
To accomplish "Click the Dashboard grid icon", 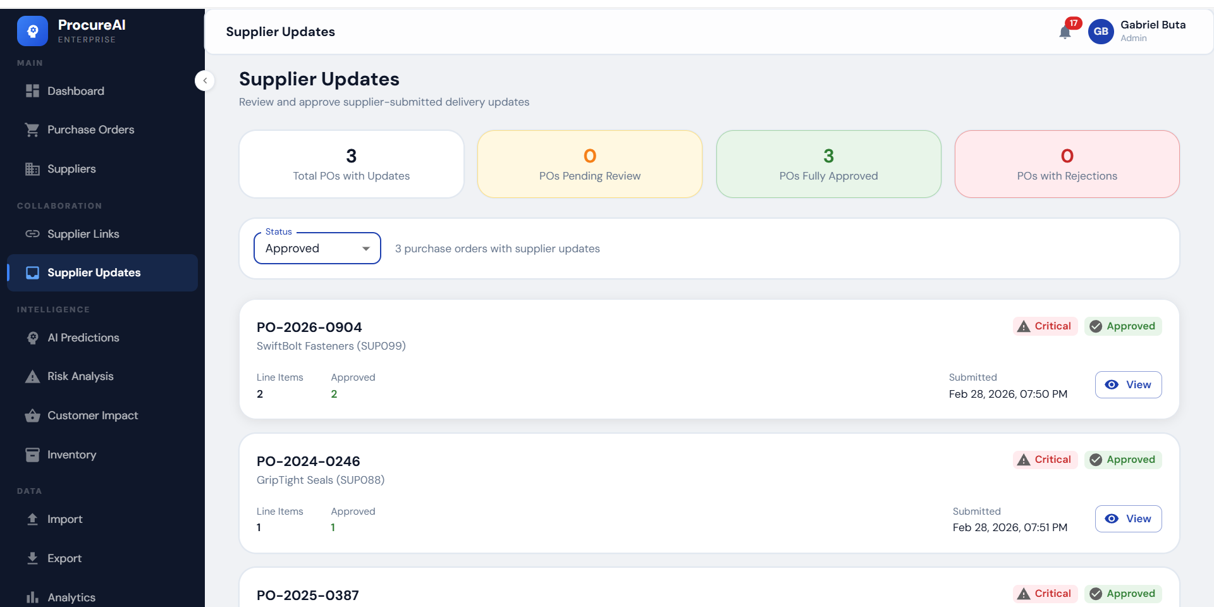I will tap(32, 91).
